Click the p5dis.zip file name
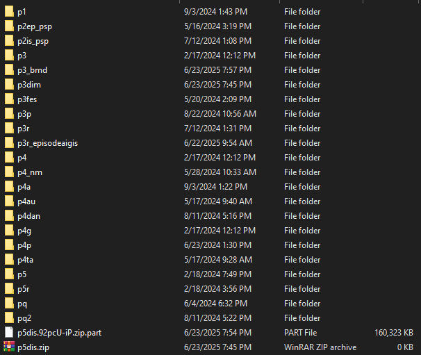421x355 pixels. click(33, 347)
